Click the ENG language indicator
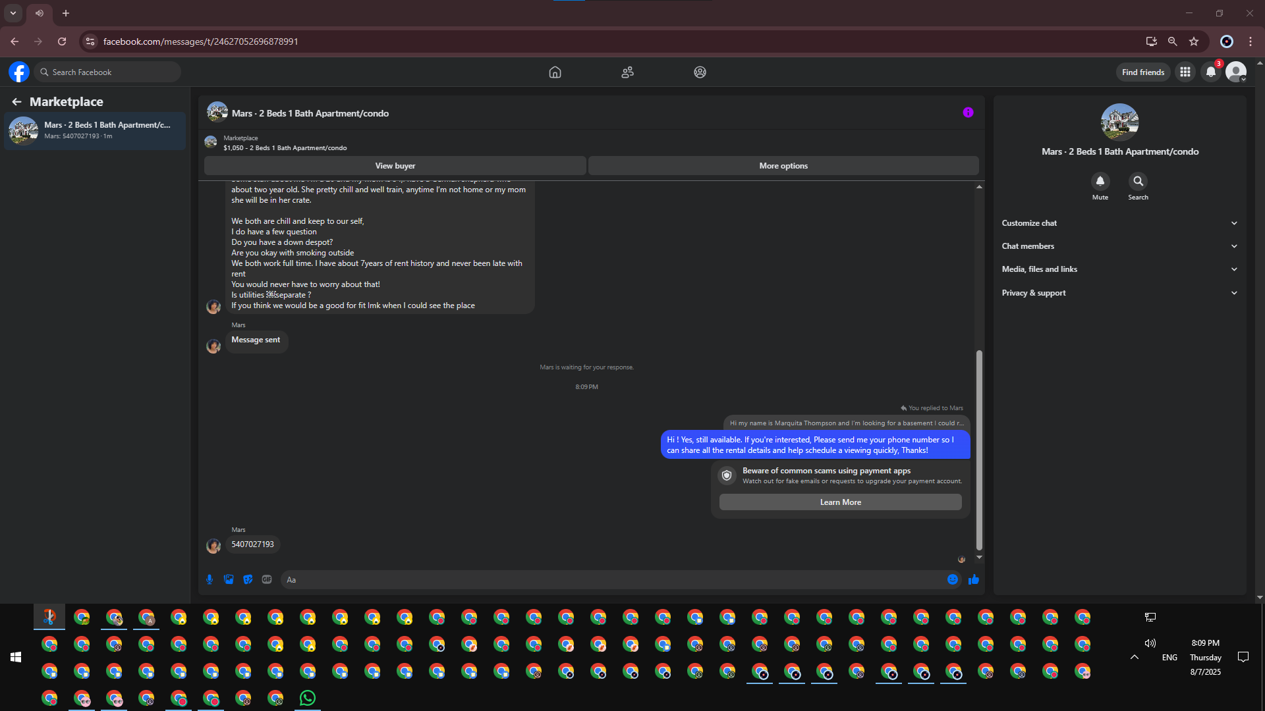The height and width of the screenshot is (711, 1265). (1169, 658)
